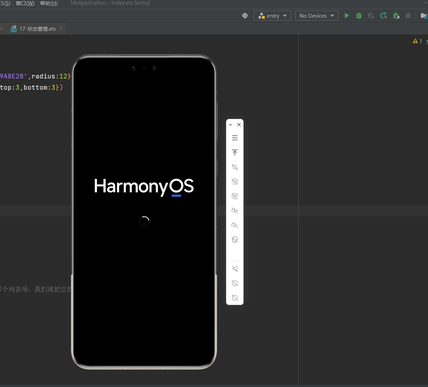
Task: Click the emulator back triangle button
Action: tap(235, 269)
